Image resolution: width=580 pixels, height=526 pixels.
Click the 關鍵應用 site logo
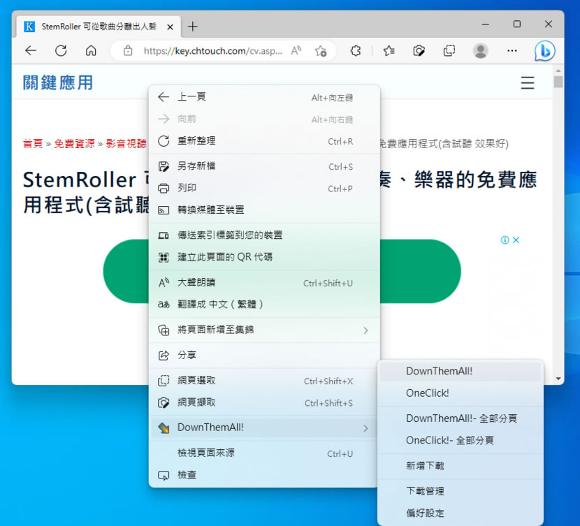tap(58, 83)
